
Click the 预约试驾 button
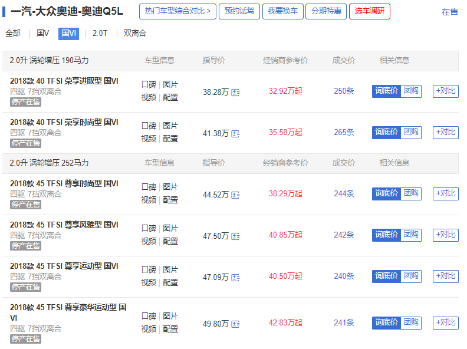239,11
